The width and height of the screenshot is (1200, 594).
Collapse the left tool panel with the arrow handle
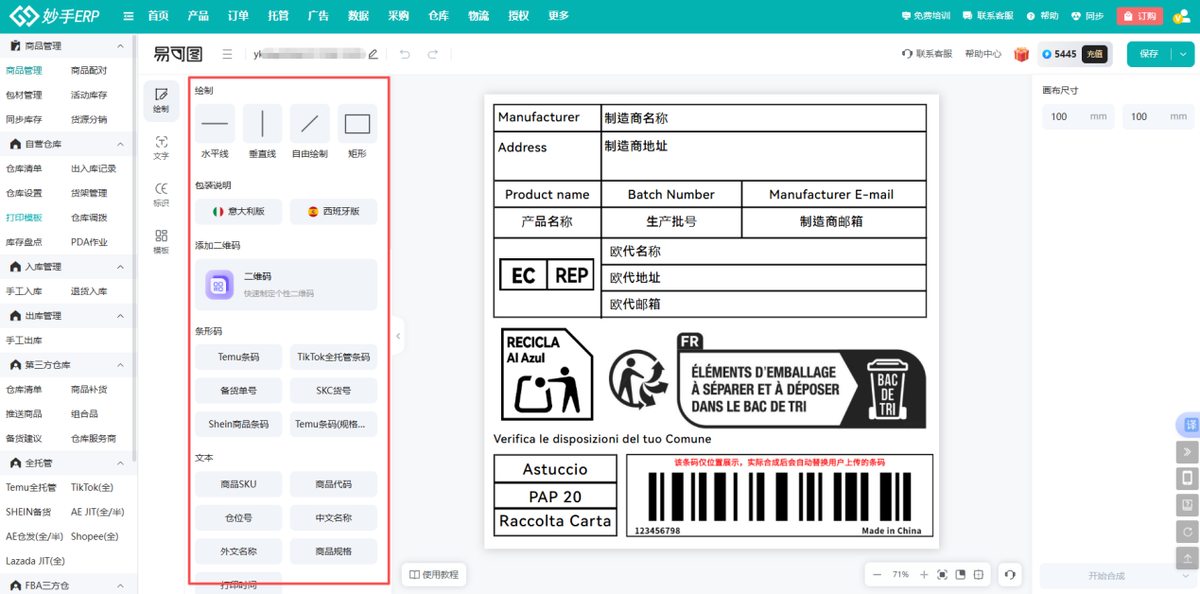tap(398, 336)
